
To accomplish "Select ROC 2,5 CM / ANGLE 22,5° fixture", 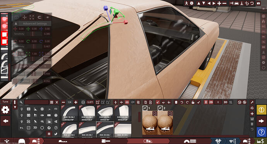I will [x=87, y=113].
